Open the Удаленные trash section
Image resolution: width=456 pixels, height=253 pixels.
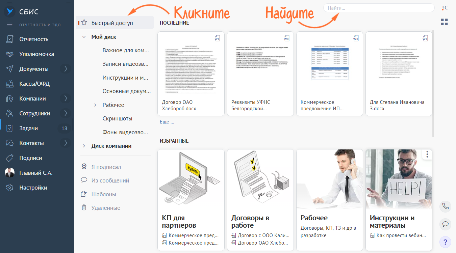click(x=106, y=208)
